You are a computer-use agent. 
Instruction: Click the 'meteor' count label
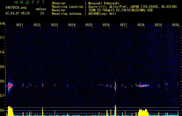click(x=41, y=9)
